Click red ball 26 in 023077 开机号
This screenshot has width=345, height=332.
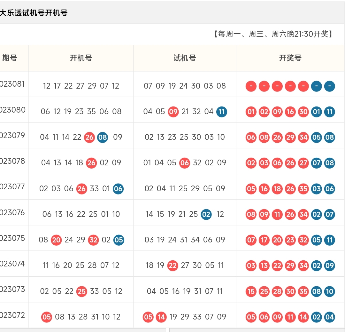point(82,189)
